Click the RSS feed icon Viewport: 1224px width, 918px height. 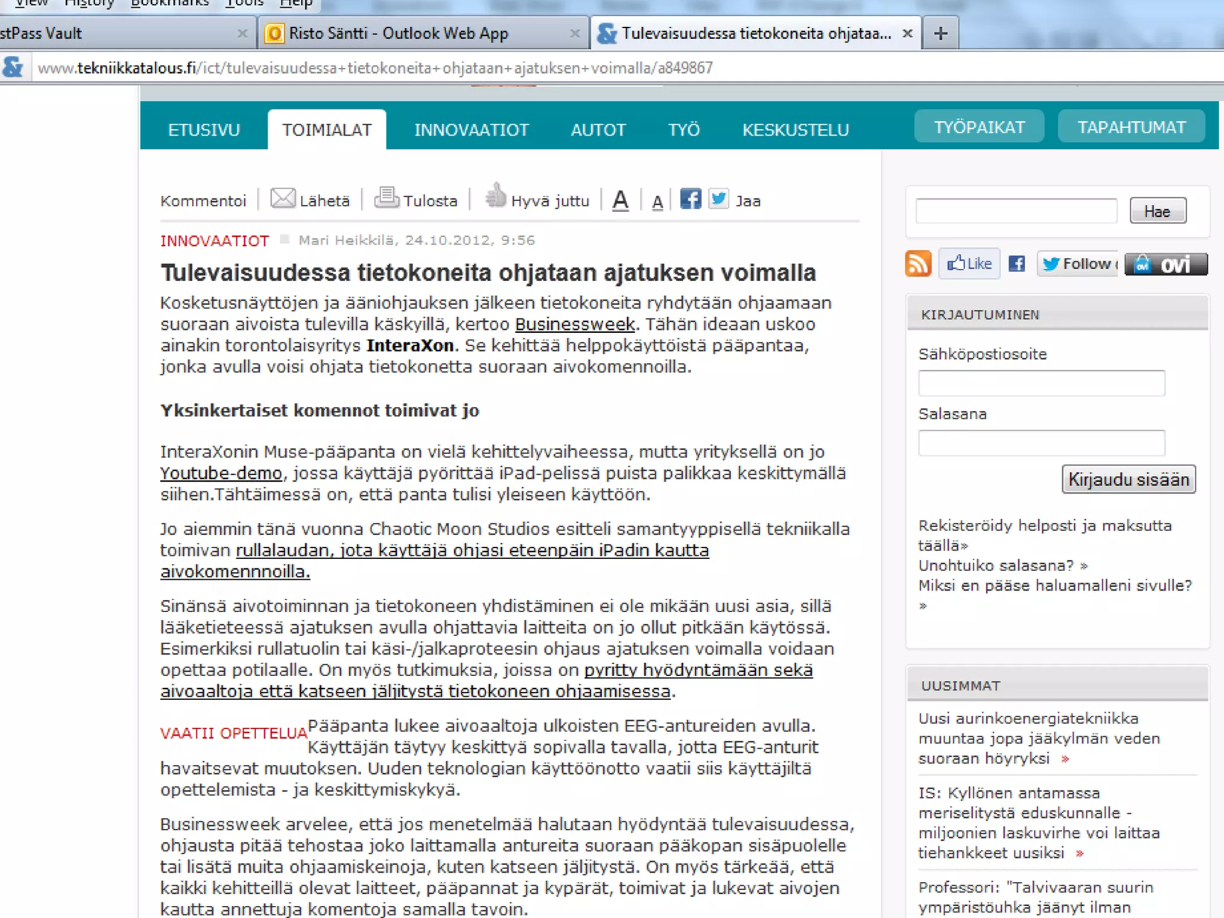point(918,264)
